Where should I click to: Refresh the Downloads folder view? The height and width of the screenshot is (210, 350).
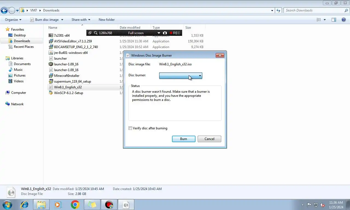(x=278, y=11)
